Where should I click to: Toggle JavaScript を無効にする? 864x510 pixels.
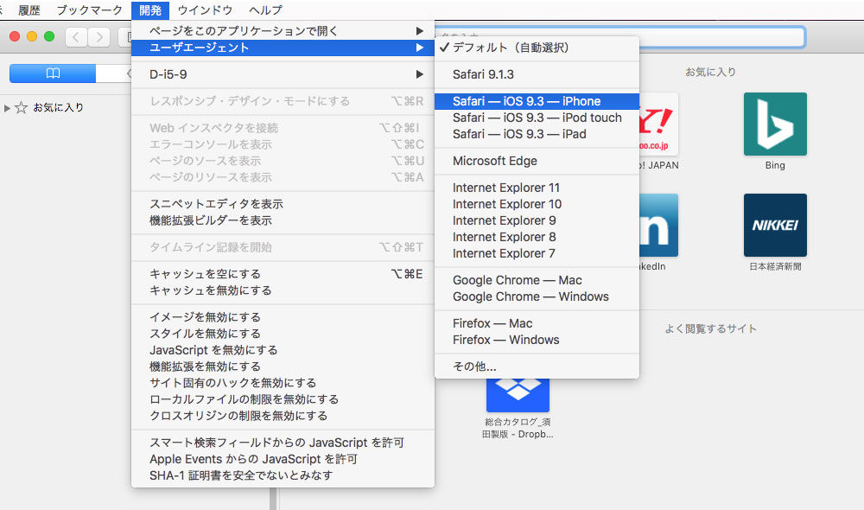[x=283, y=350]
